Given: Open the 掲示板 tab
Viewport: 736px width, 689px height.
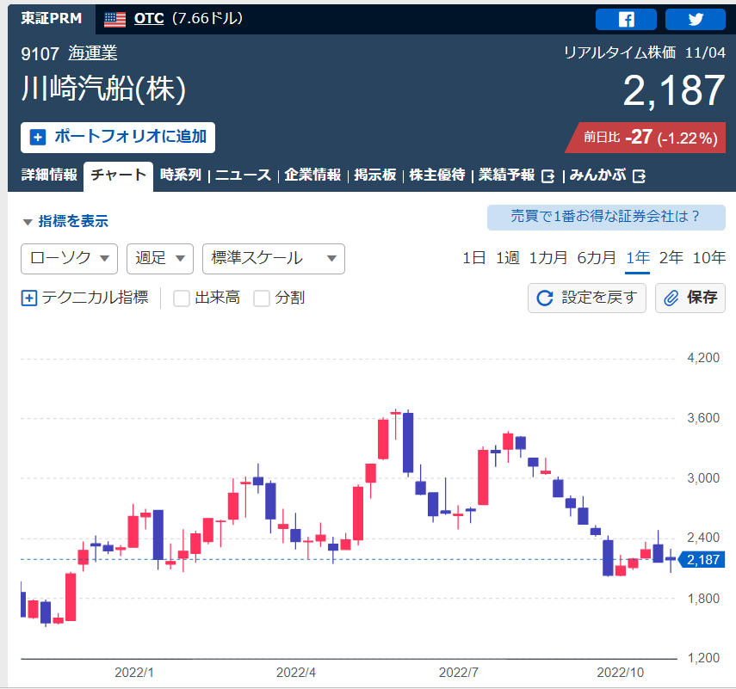Looking at the screenshot, I should coord(375,175).
